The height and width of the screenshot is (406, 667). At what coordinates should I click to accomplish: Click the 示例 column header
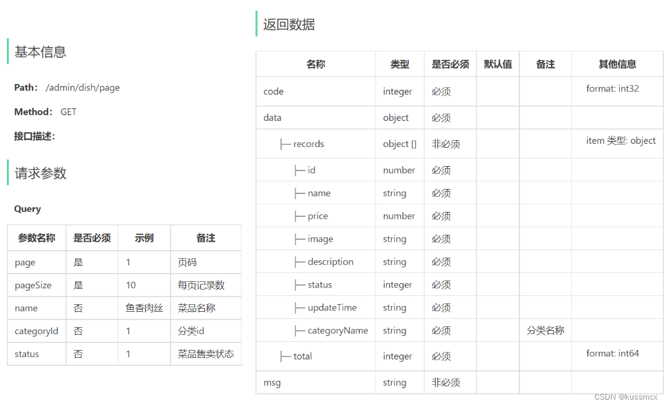(x=144, y=238)
